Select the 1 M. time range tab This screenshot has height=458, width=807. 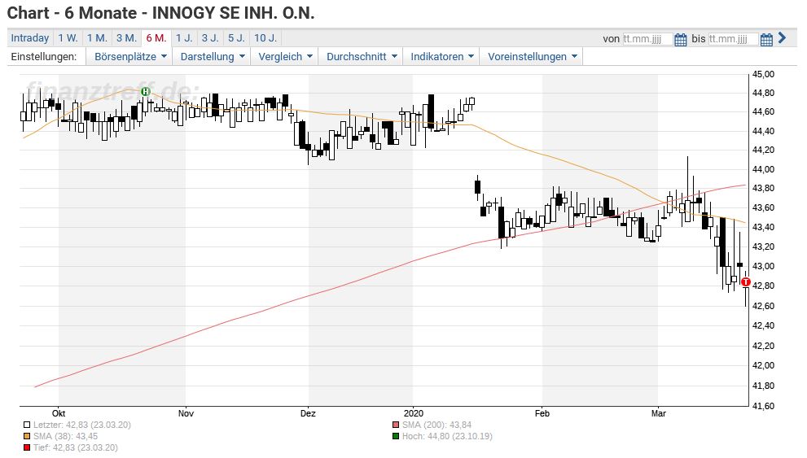(97, 38)
